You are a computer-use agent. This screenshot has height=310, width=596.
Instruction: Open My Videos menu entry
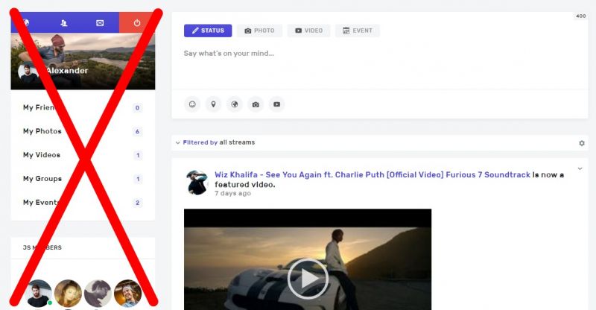42,155
